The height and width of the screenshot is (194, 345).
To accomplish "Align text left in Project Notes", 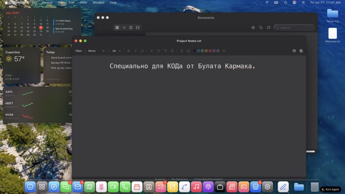I will (x=151, y=51).
